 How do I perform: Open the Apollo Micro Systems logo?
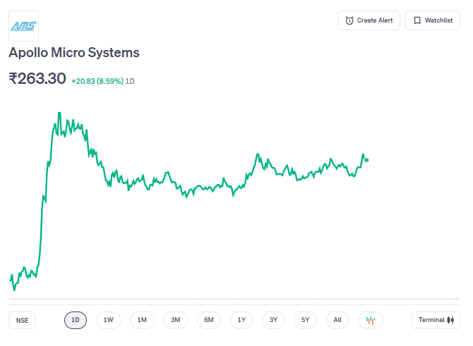click(23, 26)
